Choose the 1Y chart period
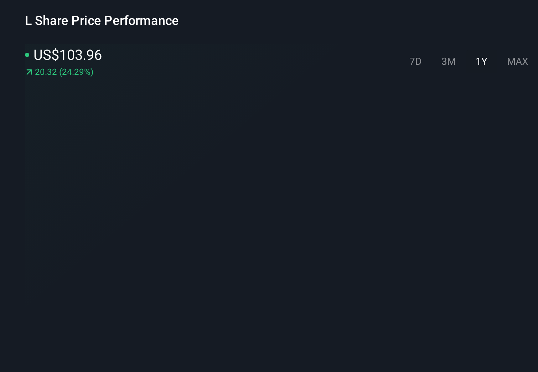 [x=481, y=62]
